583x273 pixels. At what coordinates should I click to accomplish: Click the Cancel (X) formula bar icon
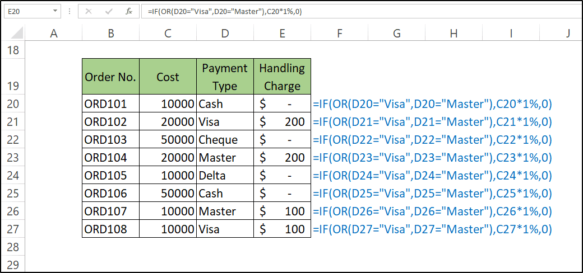tap(89, 12)
